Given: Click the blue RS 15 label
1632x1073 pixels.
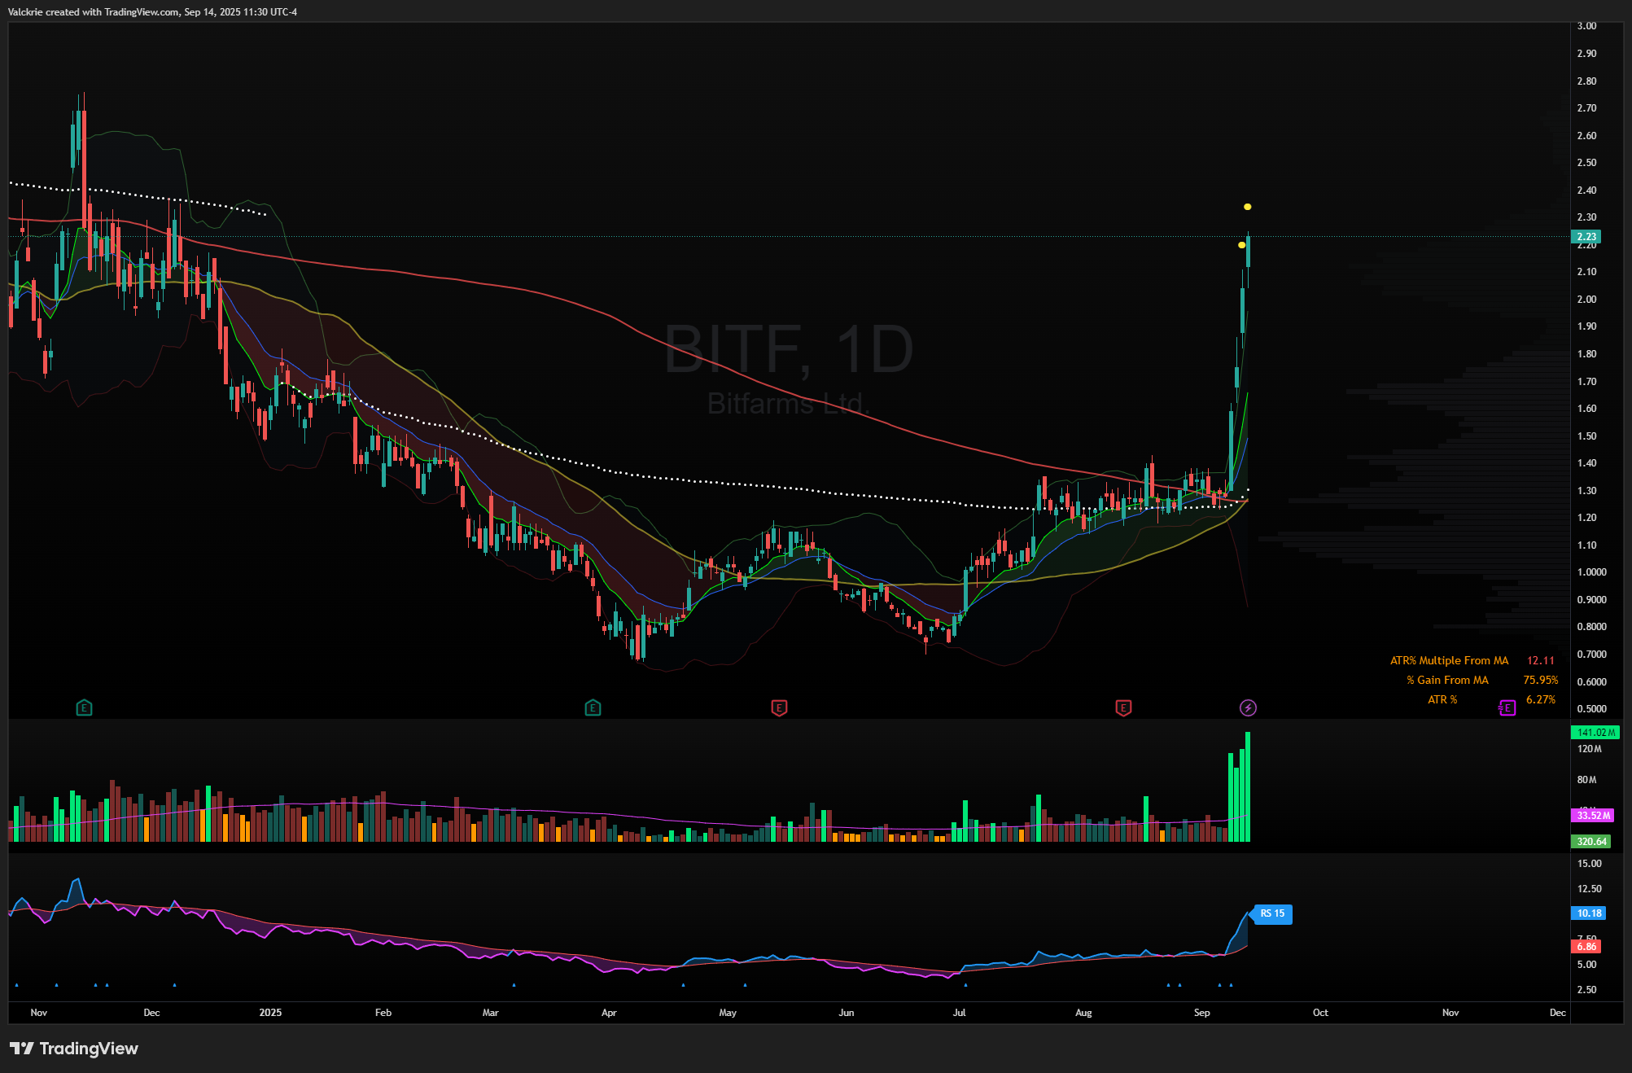Looking at the screenshot, I should tap(1272, 913).
